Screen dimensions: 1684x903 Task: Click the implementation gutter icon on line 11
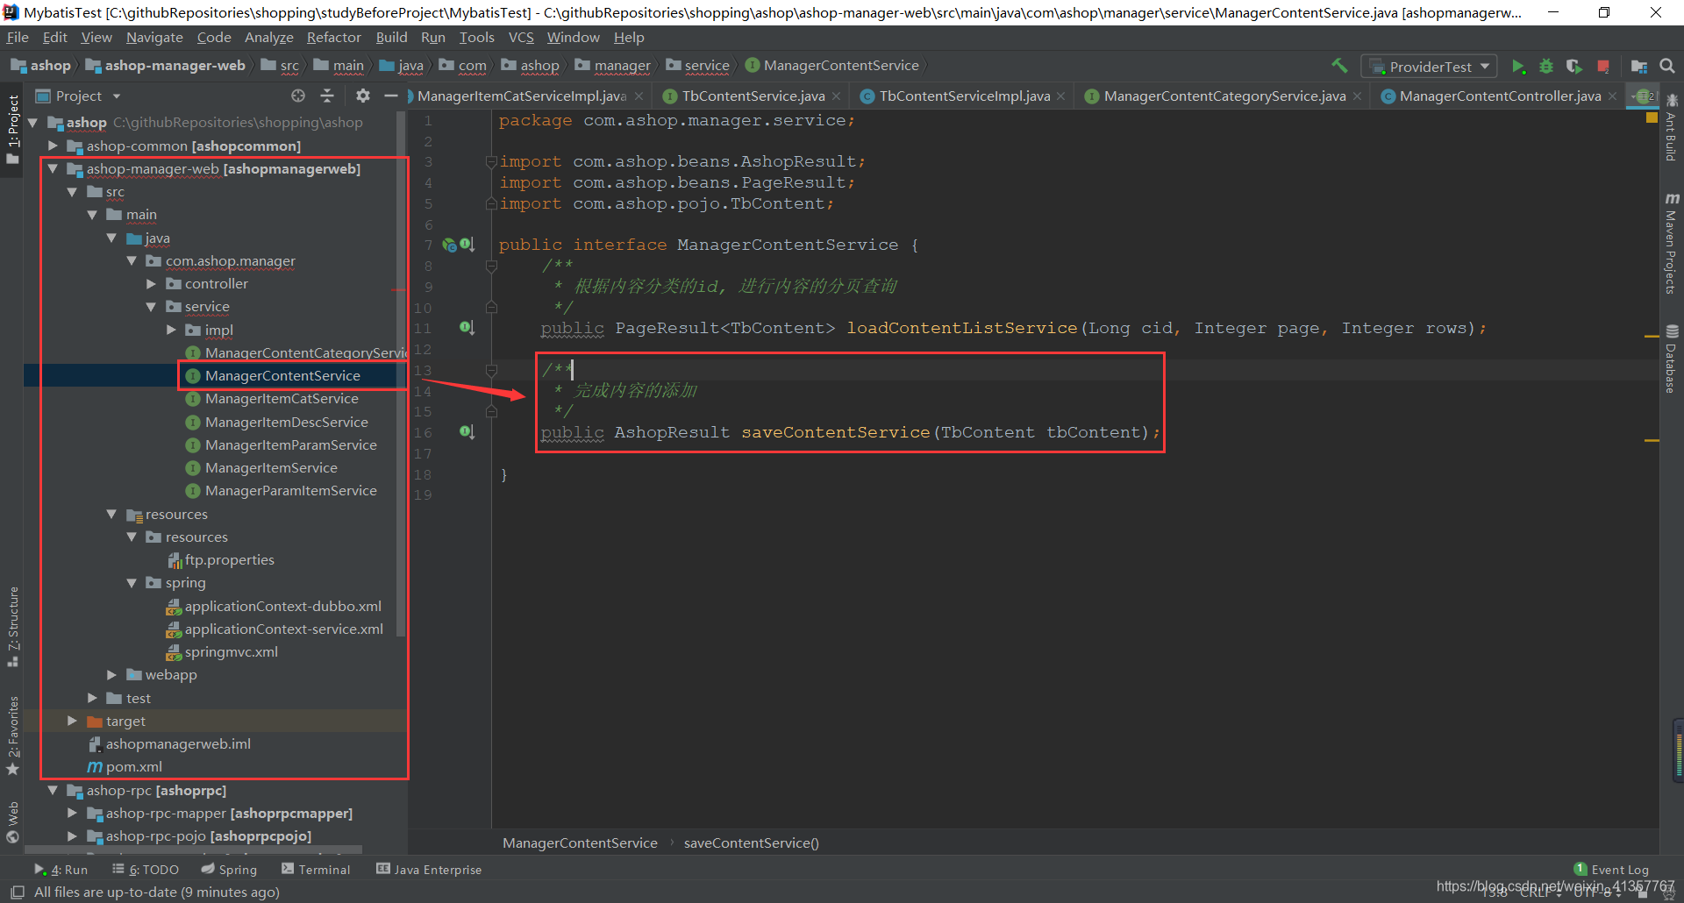[x=467, y=328]
